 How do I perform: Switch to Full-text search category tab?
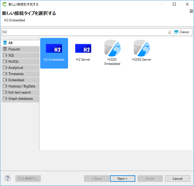[x=21, y=92]
